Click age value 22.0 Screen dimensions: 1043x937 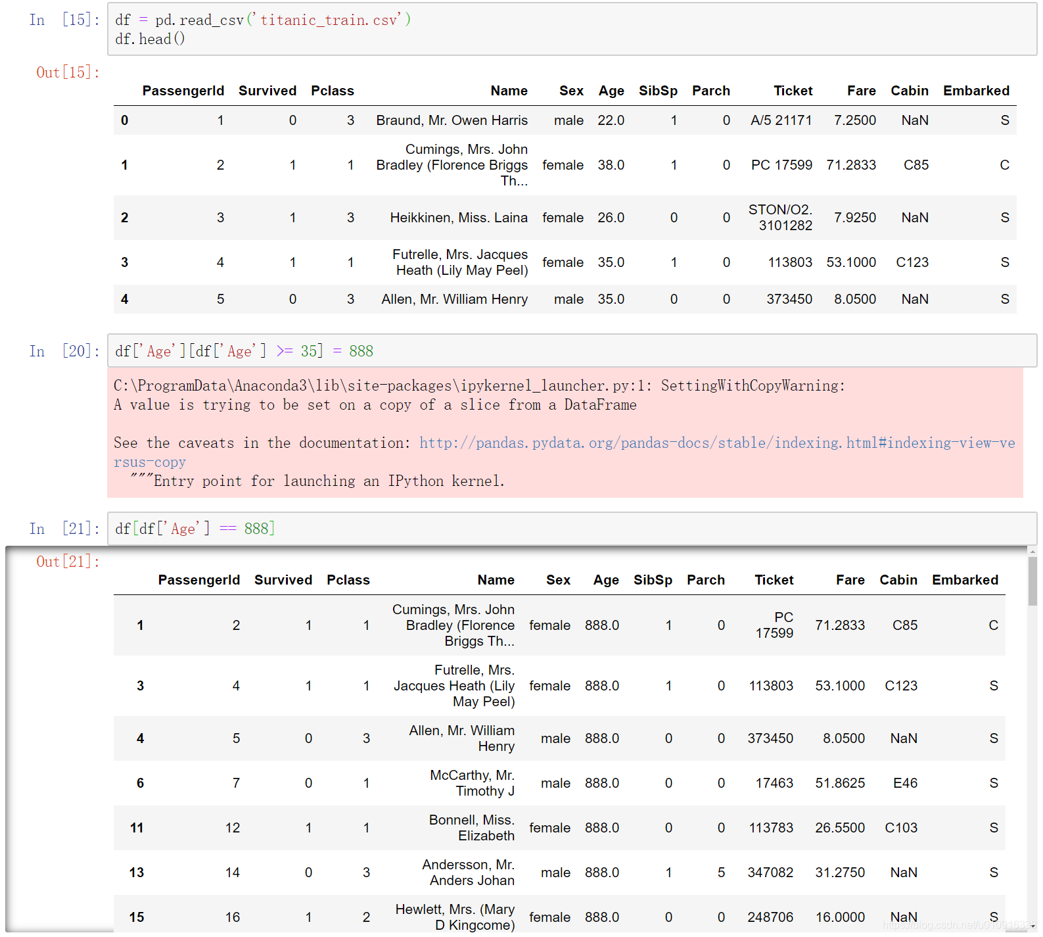611,120
